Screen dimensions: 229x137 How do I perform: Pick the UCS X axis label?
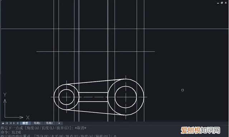28,117
